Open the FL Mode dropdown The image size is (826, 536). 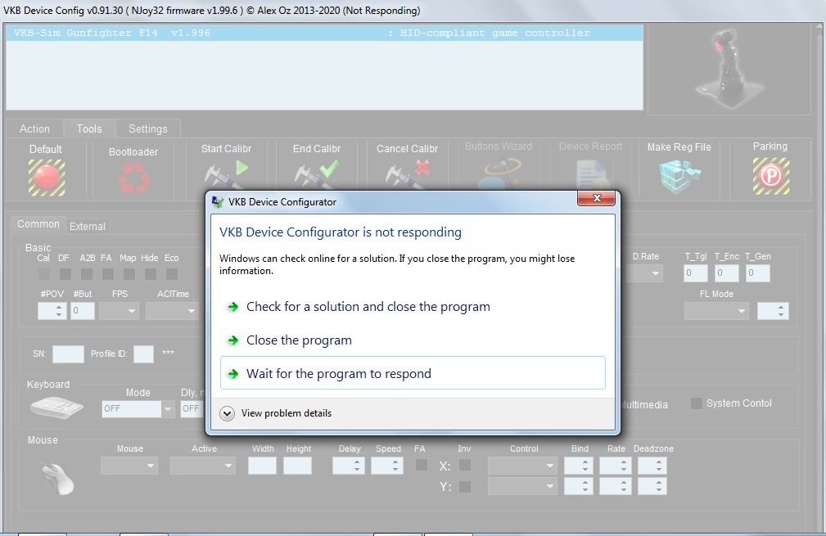[716, 311]
